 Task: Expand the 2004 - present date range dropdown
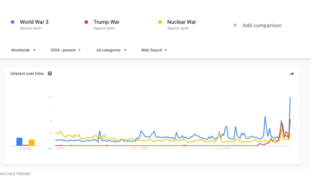(65, 50)
